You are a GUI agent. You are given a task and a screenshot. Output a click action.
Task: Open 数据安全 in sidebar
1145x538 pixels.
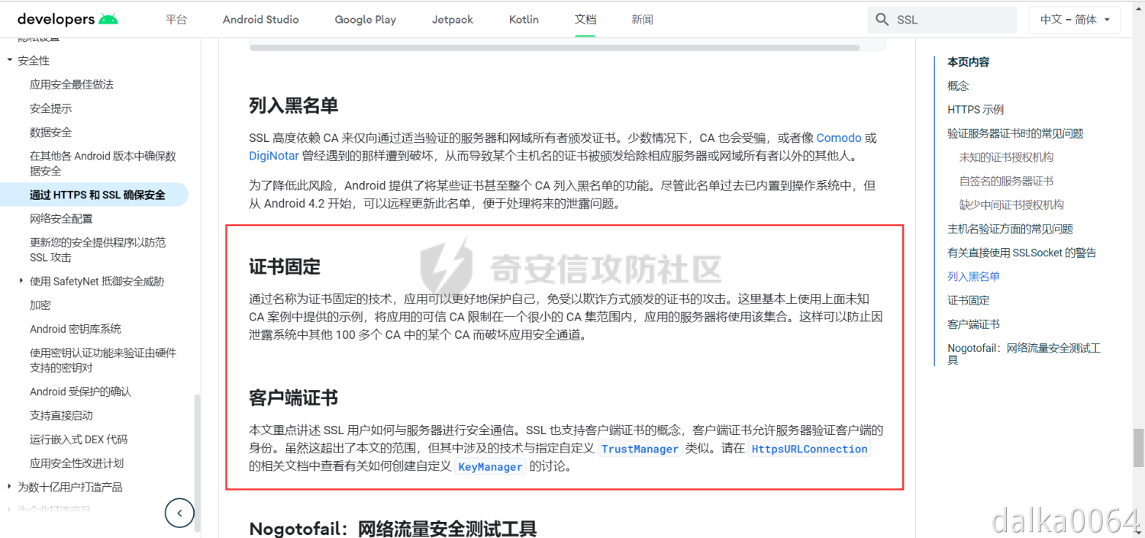51,132
